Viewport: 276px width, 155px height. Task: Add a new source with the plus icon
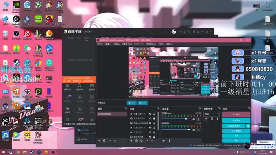[x=131, y=141]
